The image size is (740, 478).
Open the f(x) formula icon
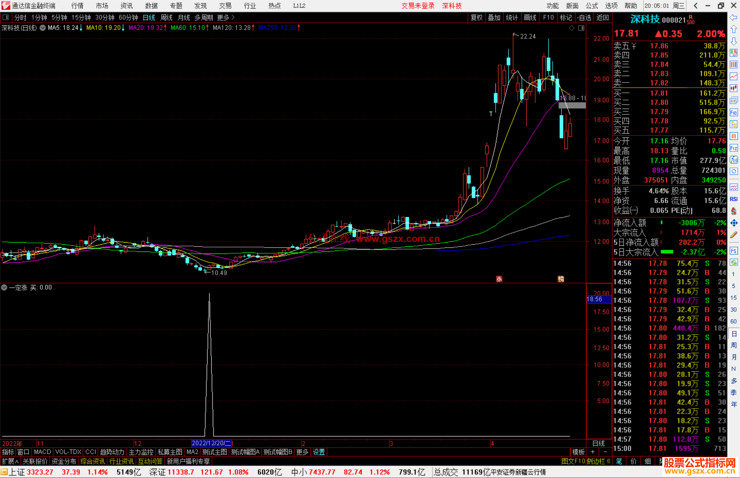point(733,160)
